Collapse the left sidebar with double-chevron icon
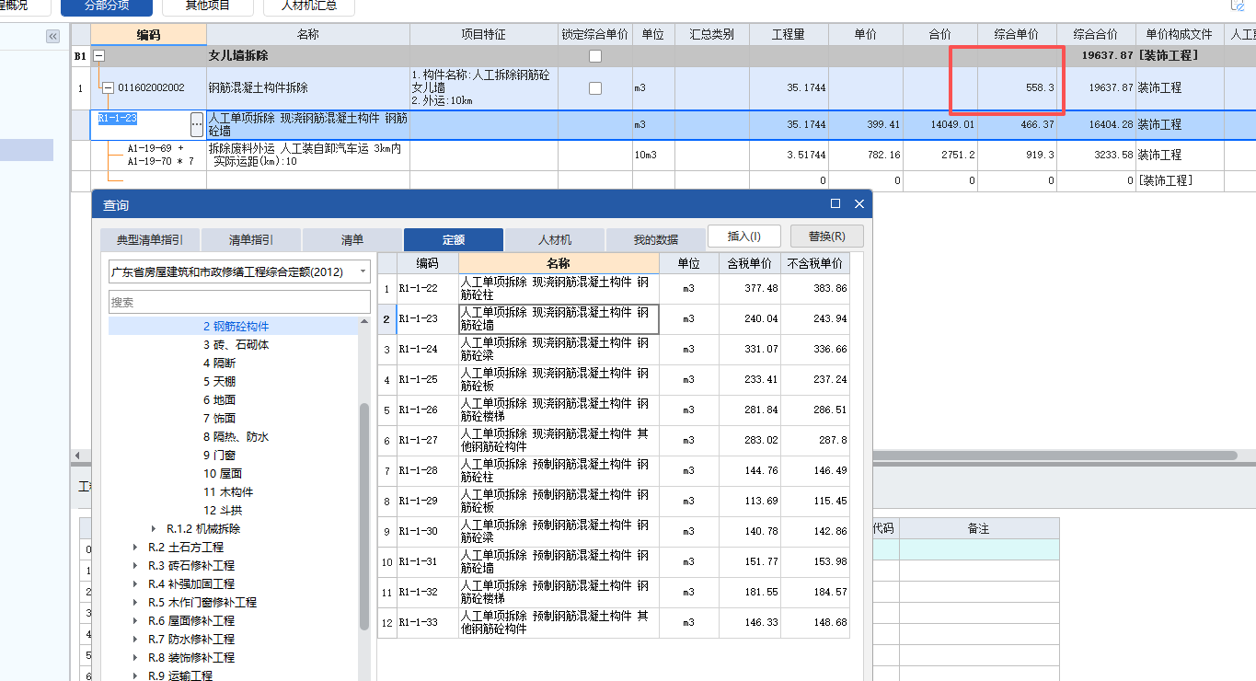Image resolution: width=1256 pixels, height=681 pixels. pos(52,36)
